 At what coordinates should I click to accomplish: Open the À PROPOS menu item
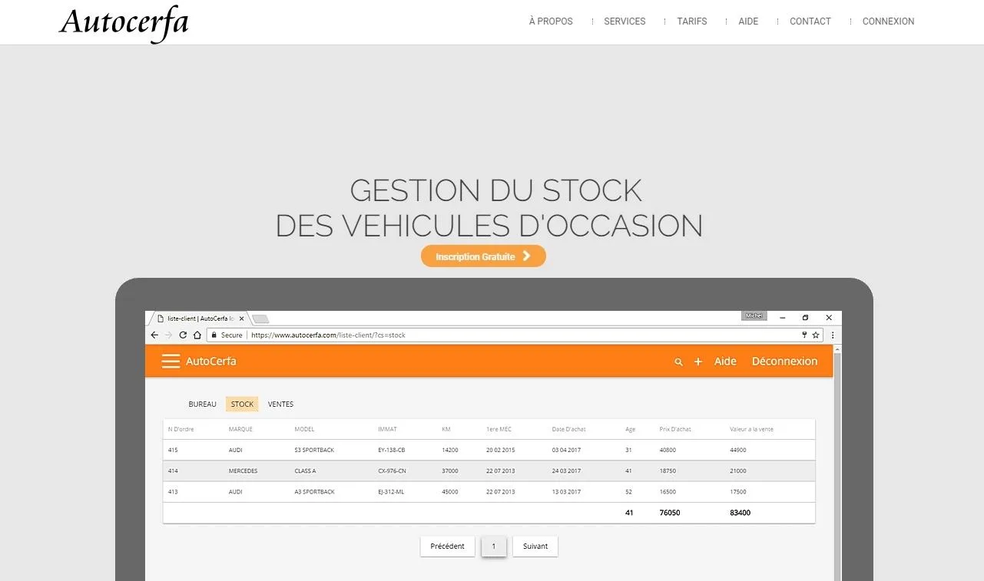pyautogui.click(x=551, y=21)
